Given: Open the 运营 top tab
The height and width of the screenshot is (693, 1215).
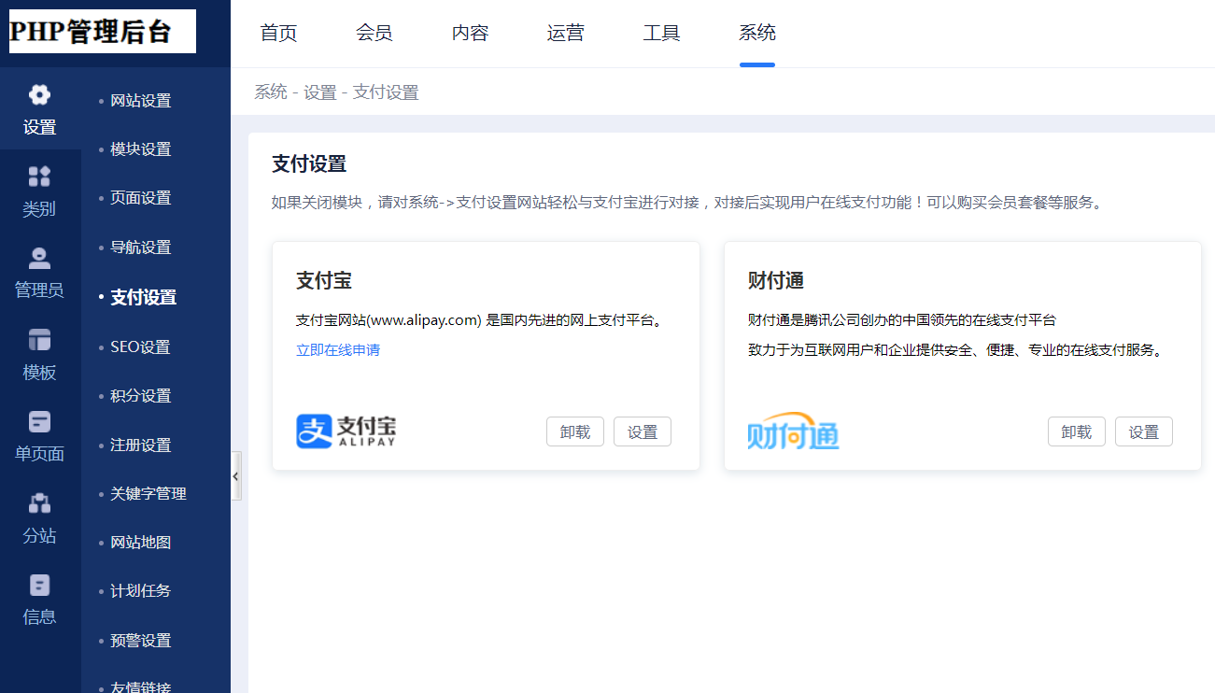Looking at the screenshot, I should click(566, 33).
